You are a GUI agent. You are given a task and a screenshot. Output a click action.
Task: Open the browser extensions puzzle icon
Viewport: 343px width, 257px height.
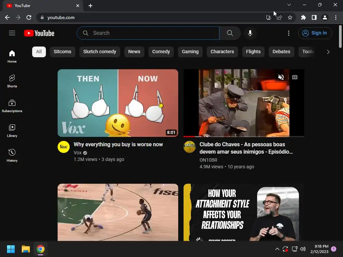[x=303, y=17]
